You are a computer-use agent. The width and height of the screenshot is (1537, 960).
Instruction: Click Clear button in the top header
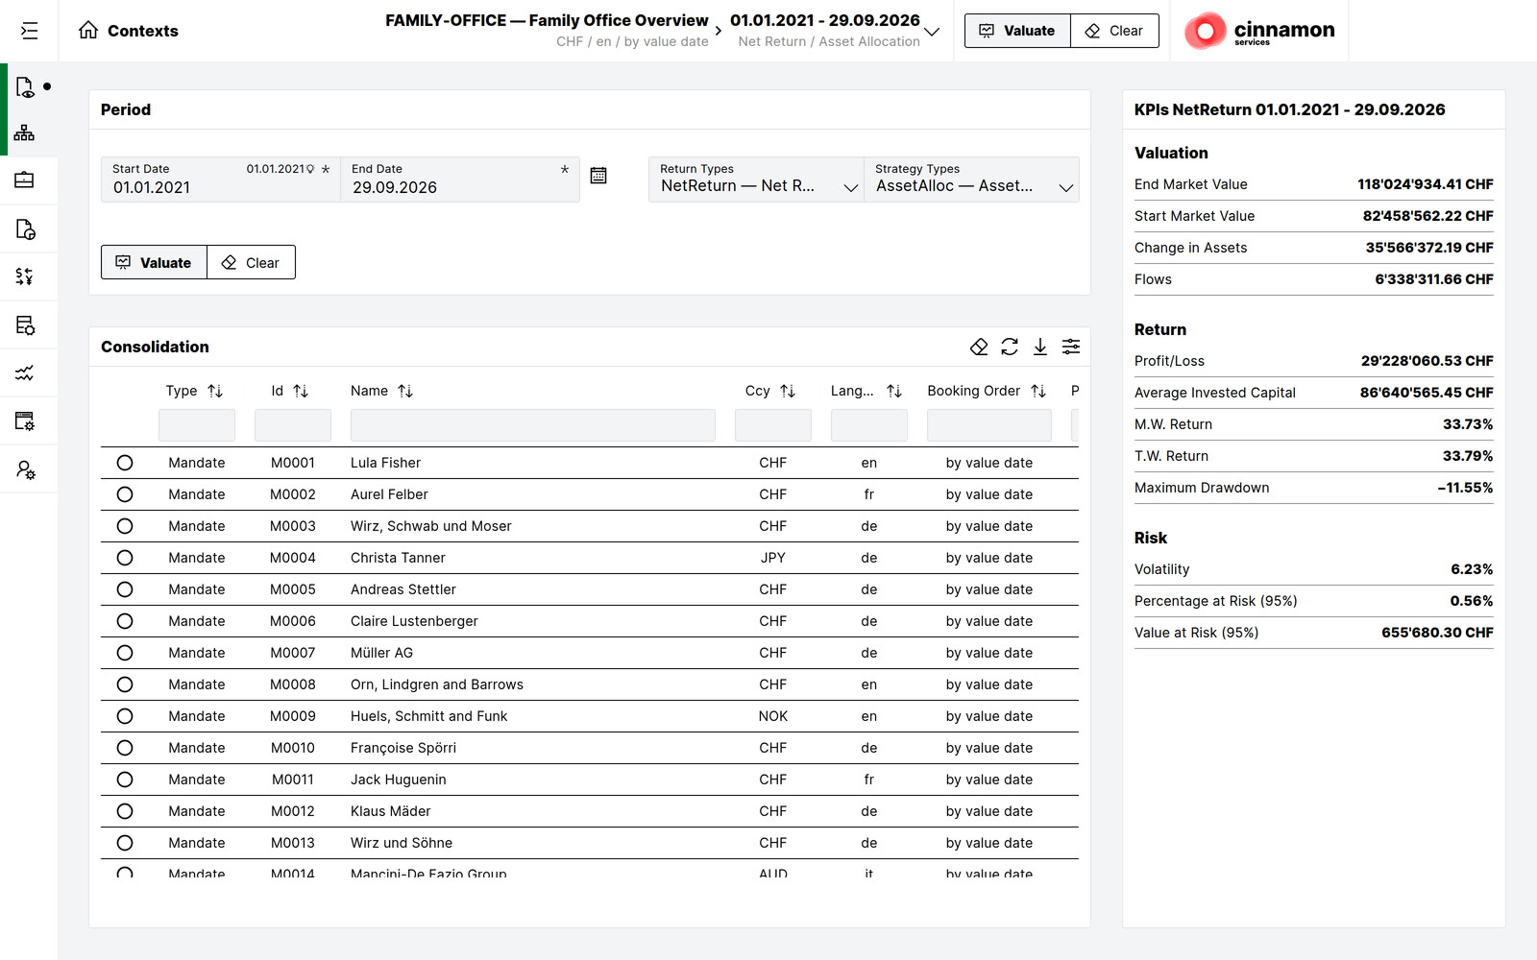point(1114,31)
